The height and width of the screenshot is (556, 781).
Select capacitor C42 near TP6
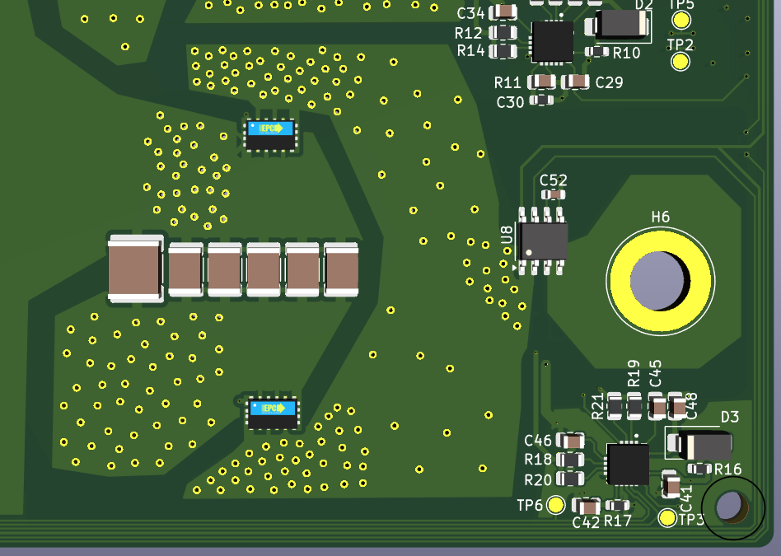click(x=586, y=506)
